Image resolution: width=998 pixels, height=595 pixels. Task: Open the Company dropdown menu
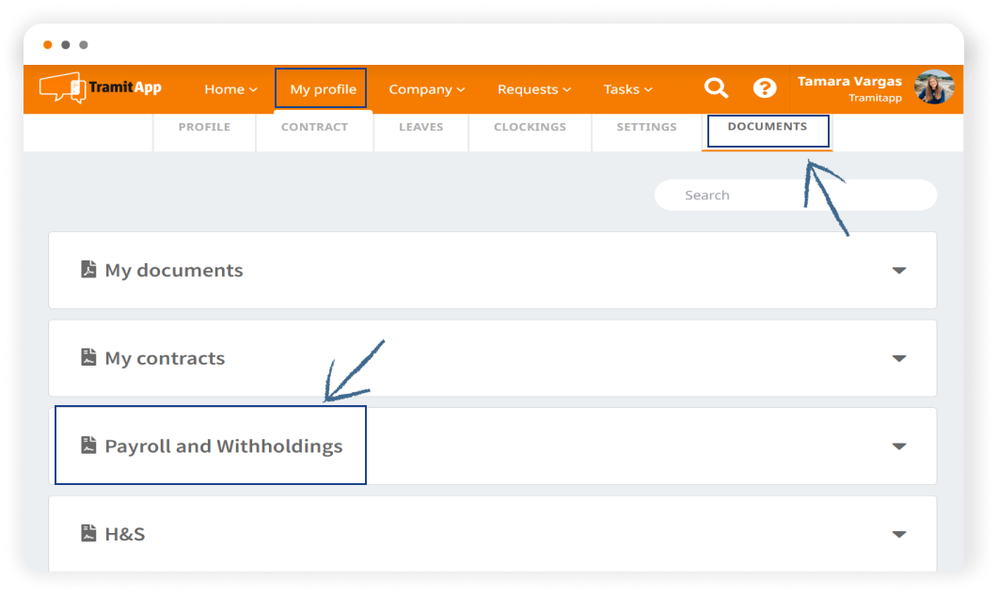(426, 89)
